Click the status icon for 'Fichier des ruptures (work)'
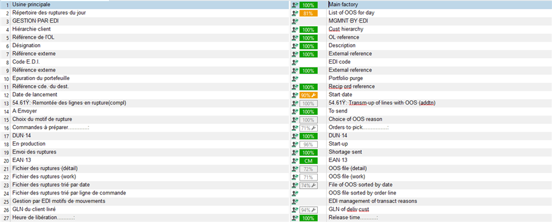The height and width of the screenshot is (222, 552). [295, 177]
